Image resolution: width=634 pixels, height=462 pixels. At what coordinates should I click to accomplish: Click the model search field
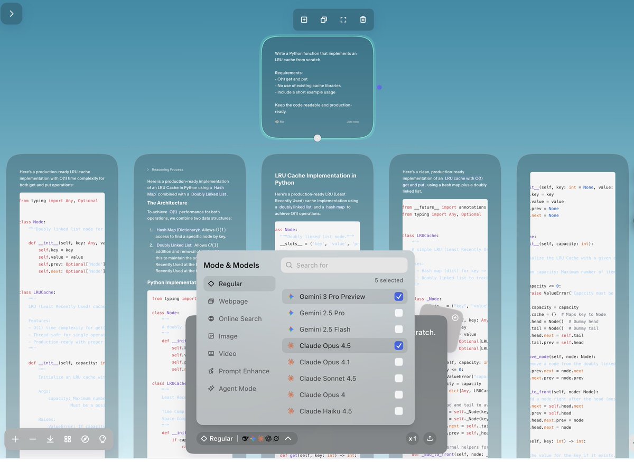coord(344,265)
